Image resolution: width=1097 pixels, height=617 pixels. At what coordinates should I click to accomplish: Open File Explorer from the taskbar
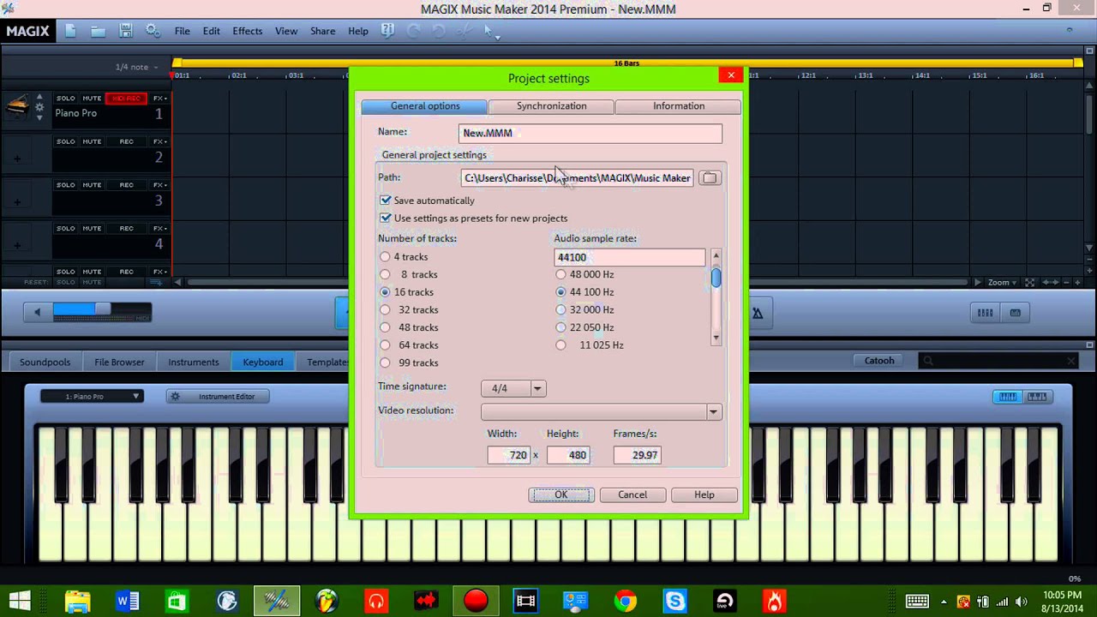point(77,602)
